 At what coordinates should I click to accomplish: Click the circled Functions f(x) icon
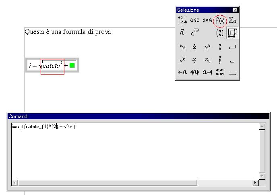pyautogui.click(x=220, y=20)
